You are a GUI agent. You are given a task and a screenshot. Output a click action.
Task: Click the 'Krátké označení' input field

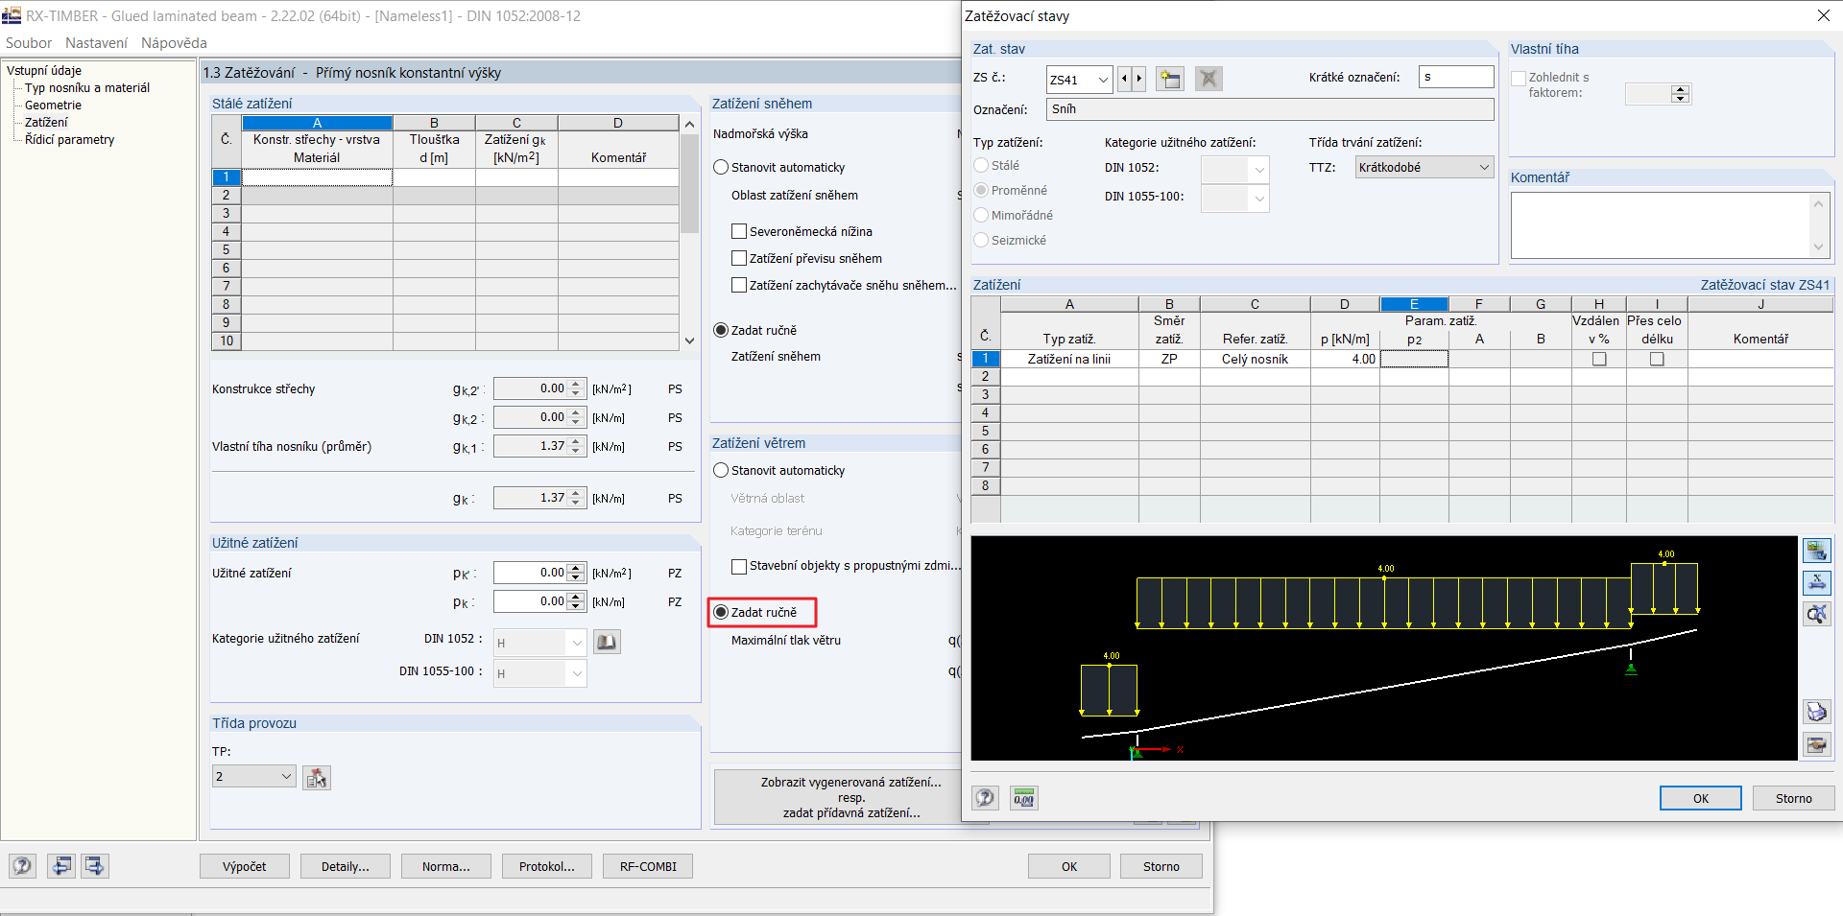tap(1456, 77)
